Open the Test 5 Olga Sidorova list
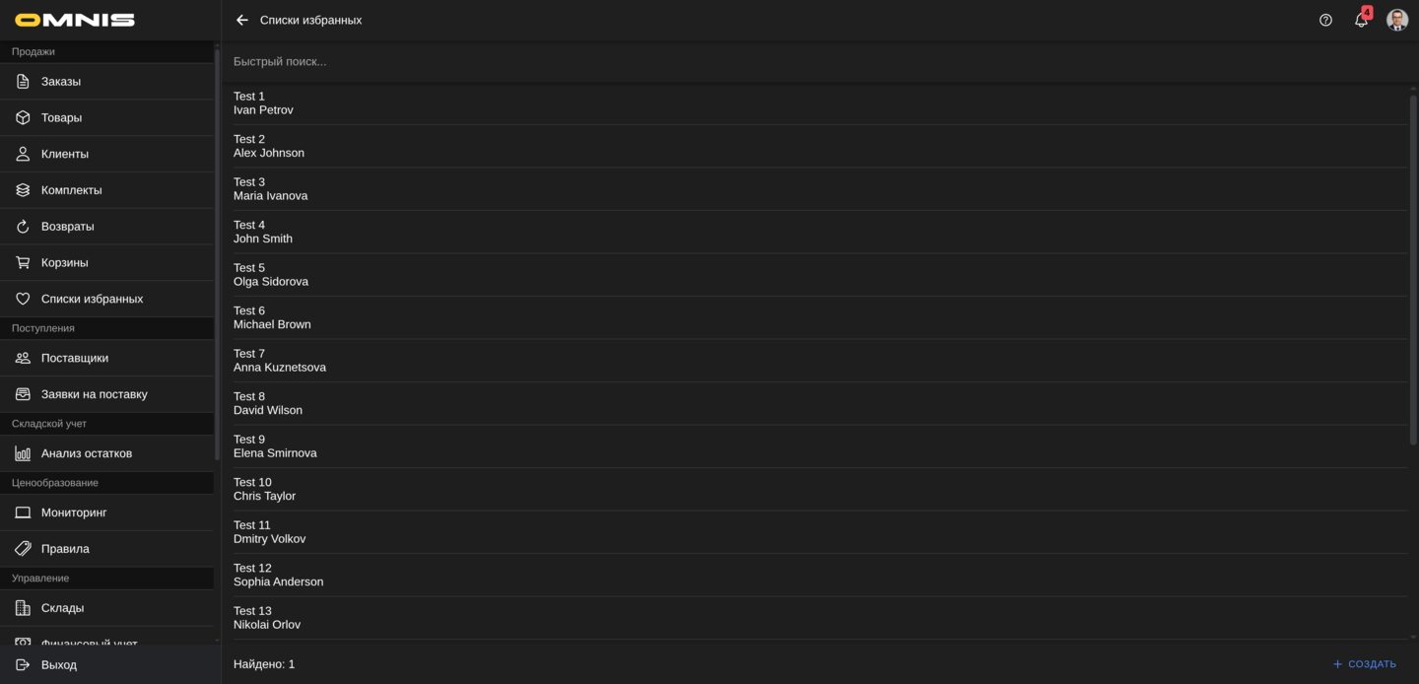Image resolution: width=1419 pixels, height=684 pixels. tap(271, 275)
